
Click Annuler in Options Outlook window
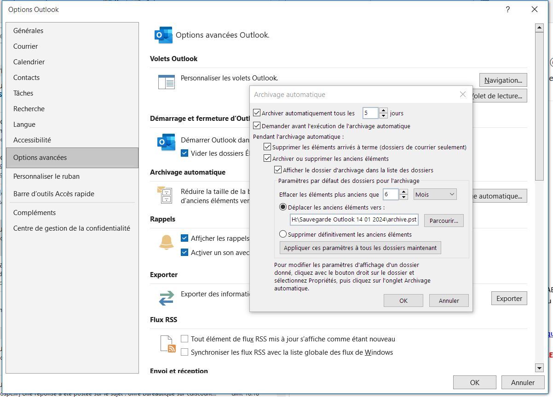tap(523, 382)
